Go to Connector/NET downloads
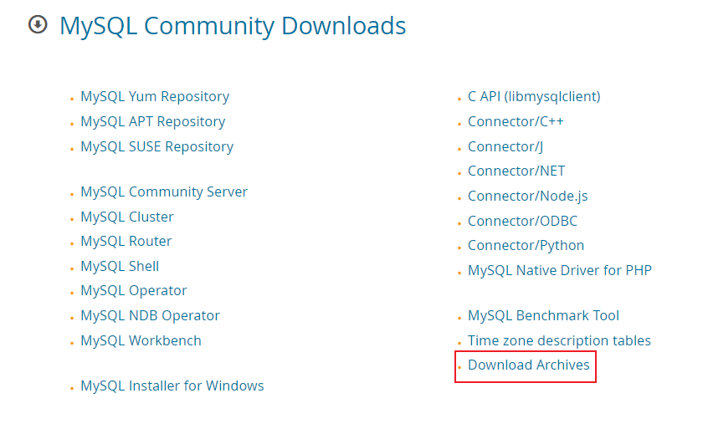Image resolution: width=708 pixels, height=429 pixels. tap(516, 171)
